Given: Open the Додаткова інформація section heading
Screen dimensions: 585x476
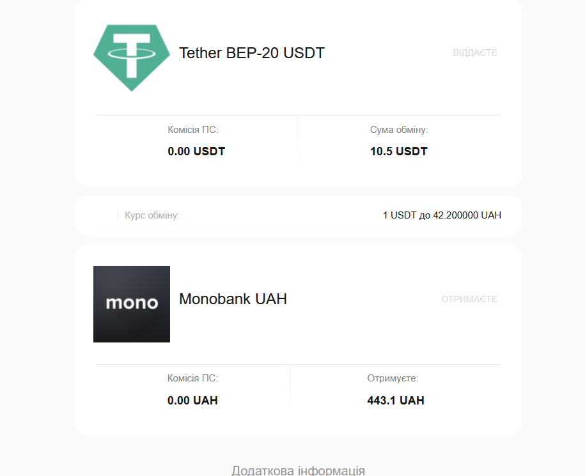Looking at the screenshot, I should 298,471.
